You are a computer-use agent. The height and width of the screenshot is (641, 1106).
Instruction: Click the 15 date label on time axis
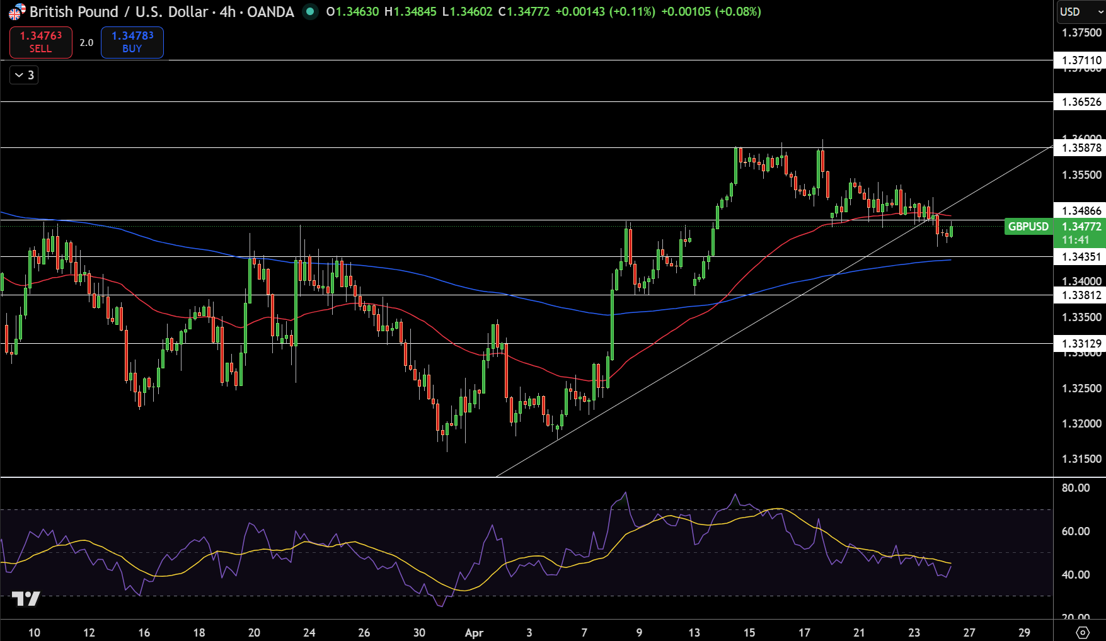(x=749, y=633)
